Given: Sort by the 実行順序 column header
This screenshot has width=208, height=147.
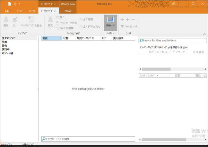Looking at the screenshot, I should point(124,38).
